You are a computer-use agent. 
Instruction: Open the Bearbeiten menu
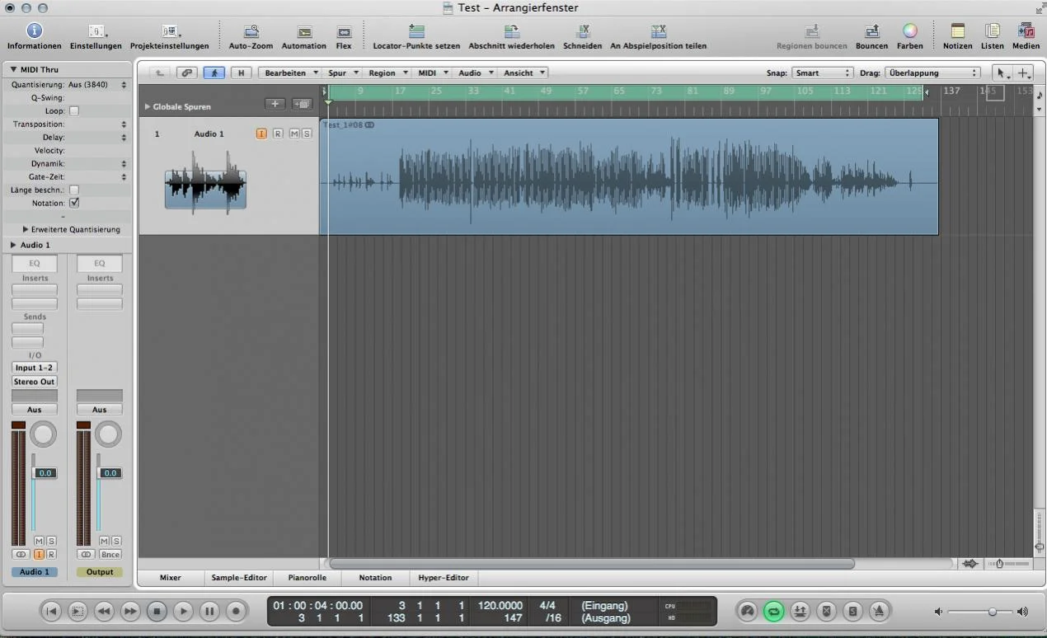point(290,73)
